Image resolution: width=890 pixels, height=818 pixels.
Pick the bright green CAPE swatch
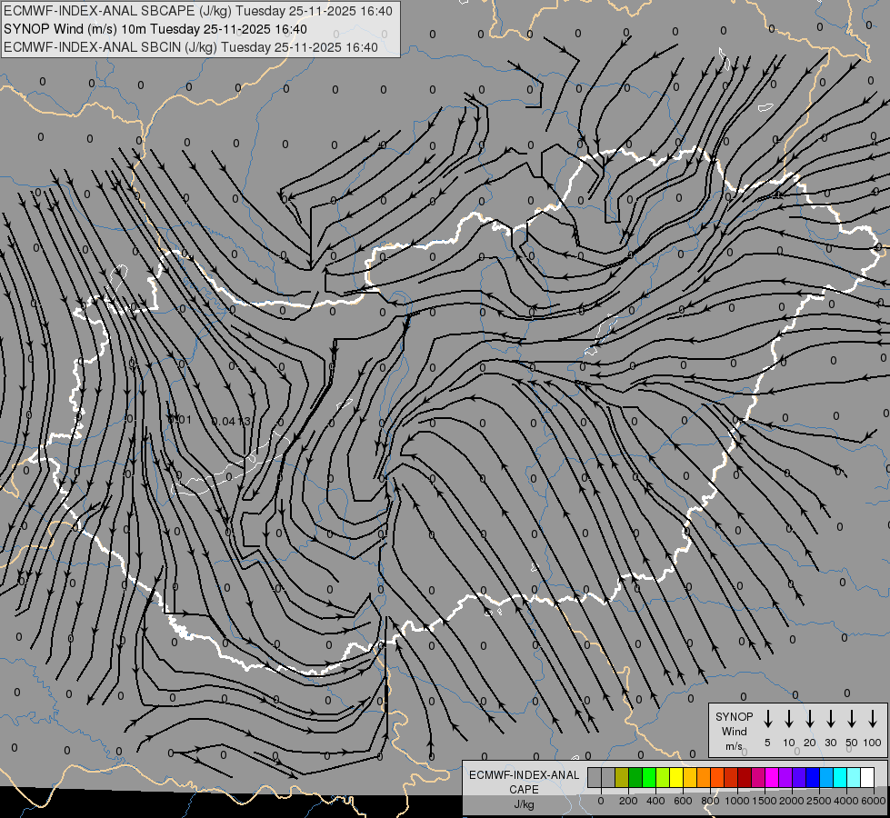(649, 778)
